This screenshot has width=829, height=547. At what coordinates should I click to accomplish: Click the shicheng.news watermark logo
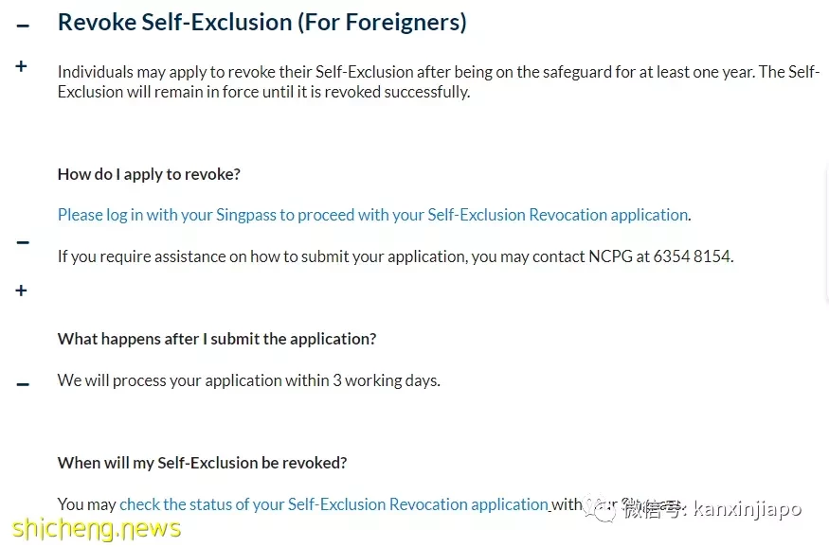tap(97, 528)
